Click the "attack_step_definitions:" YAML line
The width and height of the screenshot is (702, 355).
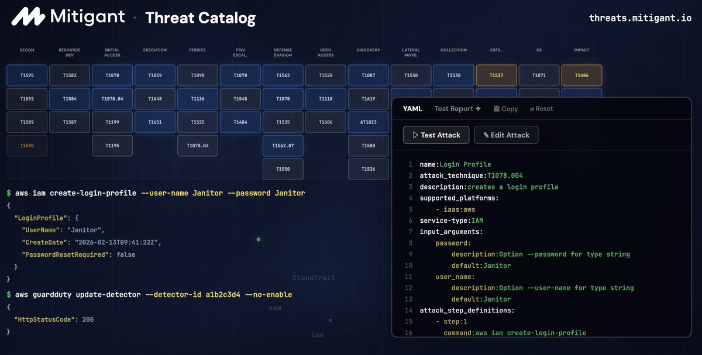[467, 310]
